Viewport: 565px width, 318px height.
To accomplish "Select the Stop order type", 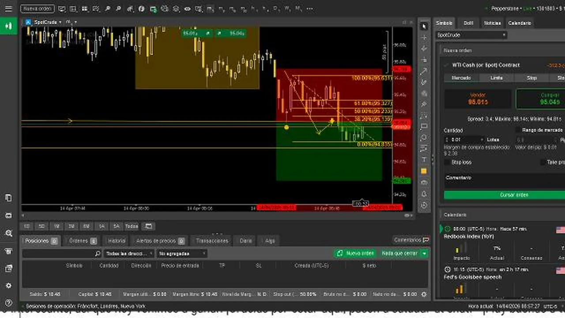I will [531, 78].
